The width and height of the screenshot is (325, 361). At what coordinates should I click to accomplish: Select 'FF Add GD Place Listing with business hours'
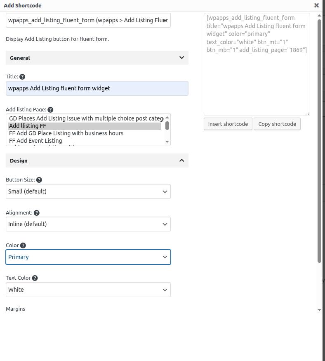pos(66,133)
